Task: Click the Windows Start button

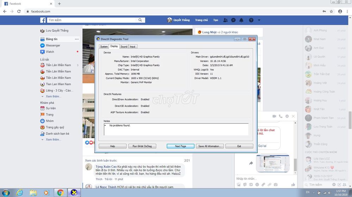Action: point(6,192)
